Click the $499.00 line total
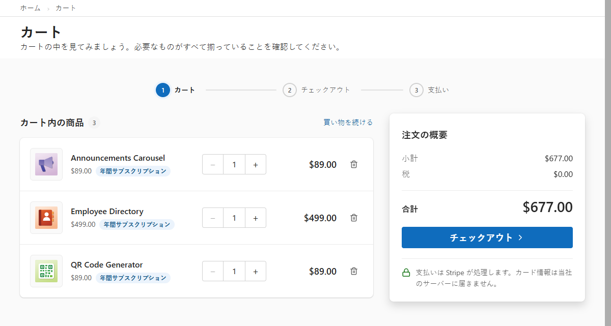The image size is (611, 326). (x=320, y=218)
